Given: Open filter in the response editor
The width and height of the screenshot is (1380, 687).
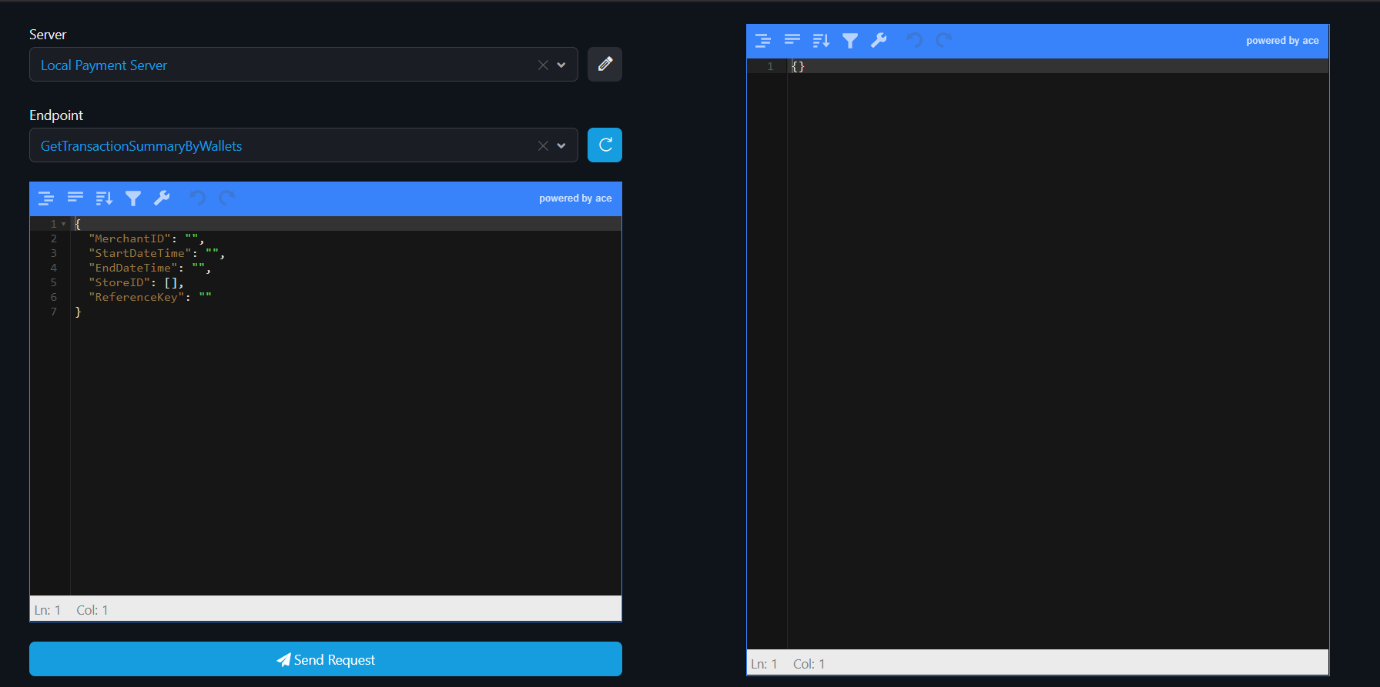Looking at the screenshot, I should click(850, 41).
